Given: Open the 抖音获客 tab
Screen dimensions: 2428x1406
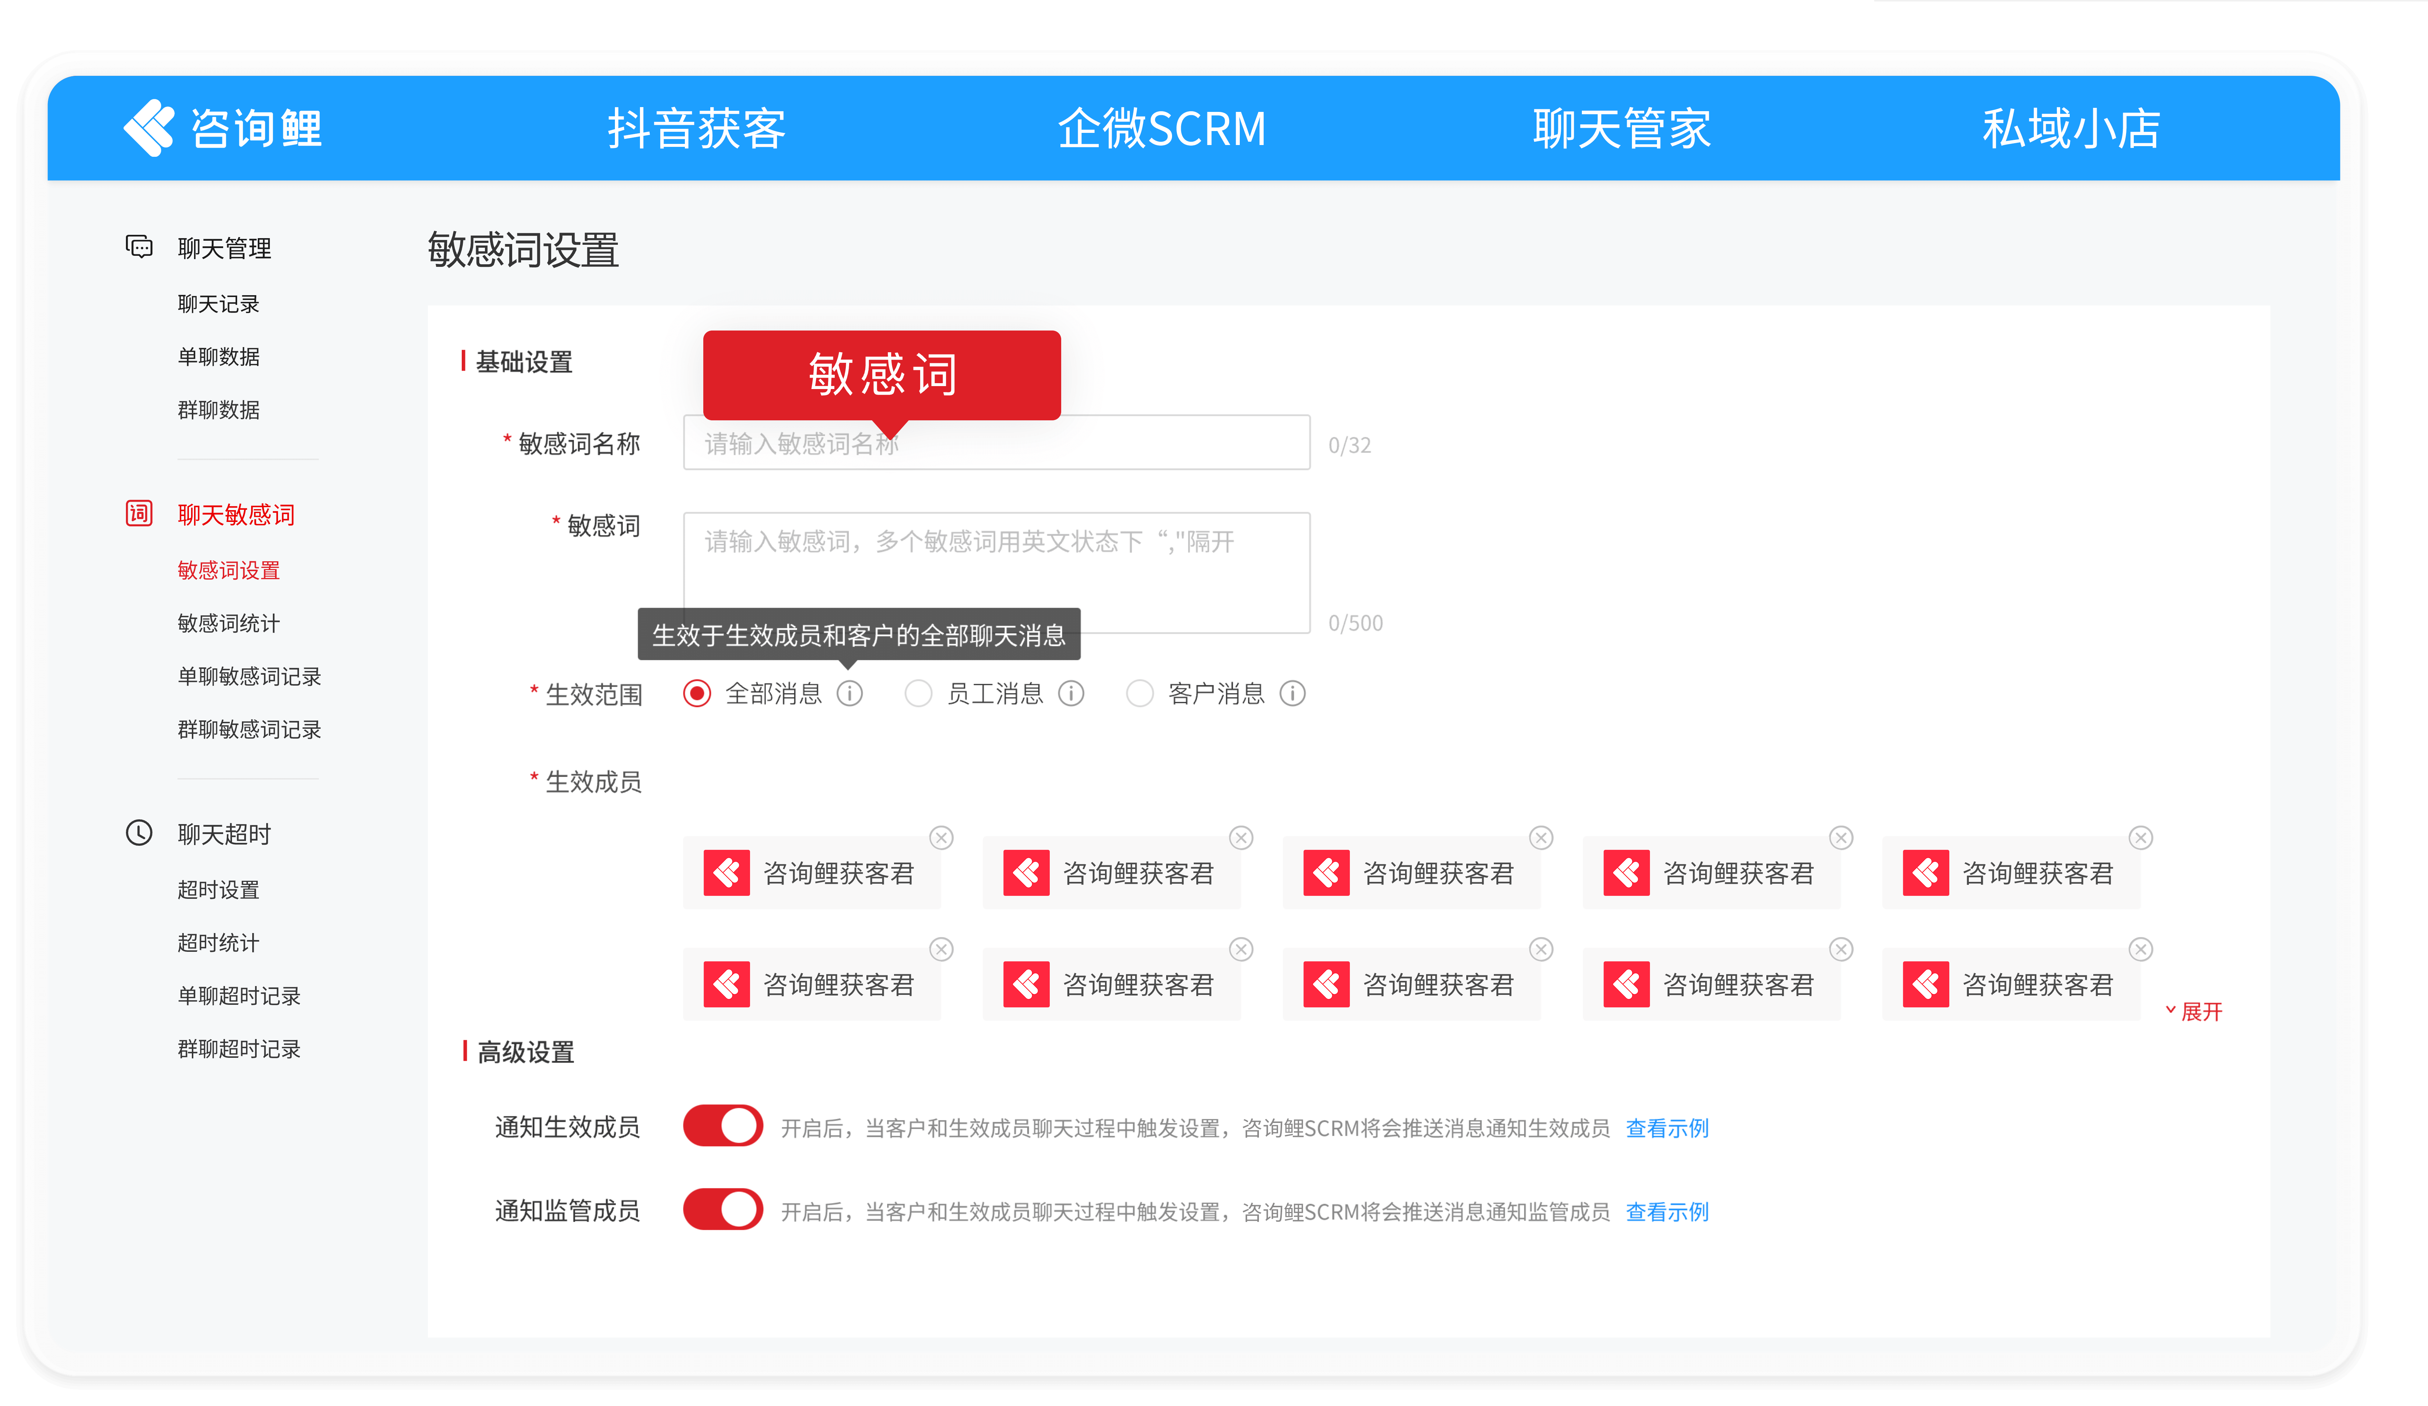Looking at the screenshot, I should [x=697, y=128].
